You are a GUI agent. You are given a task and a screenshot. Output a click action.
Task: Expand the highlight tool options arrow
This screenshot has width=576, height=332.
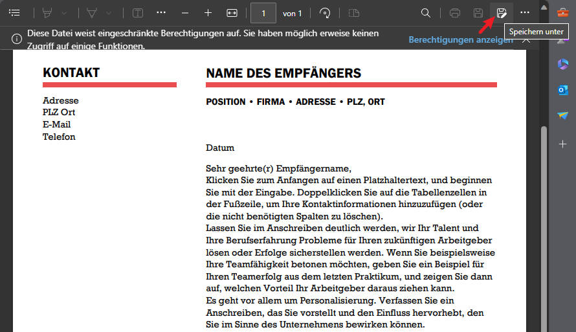pyautogui.click(x=64, y=13)
